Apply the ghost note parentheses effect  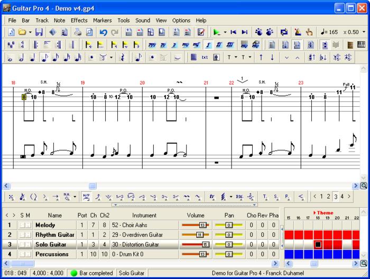pyautogui.click(x=33, y=196)
